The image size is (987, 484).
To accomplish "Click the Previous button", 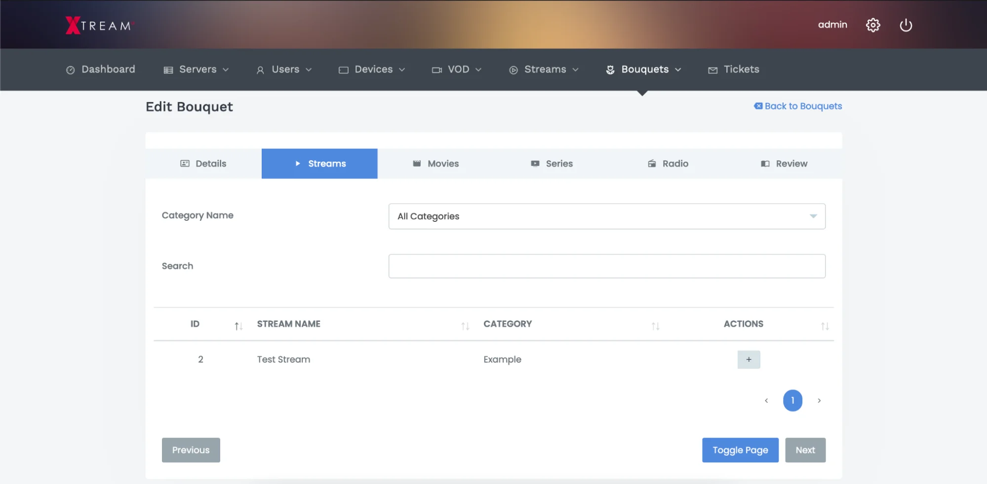I will (191, 450).
